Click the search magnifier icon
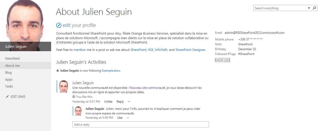Screen dimensions: 319x131 point(314,8)
